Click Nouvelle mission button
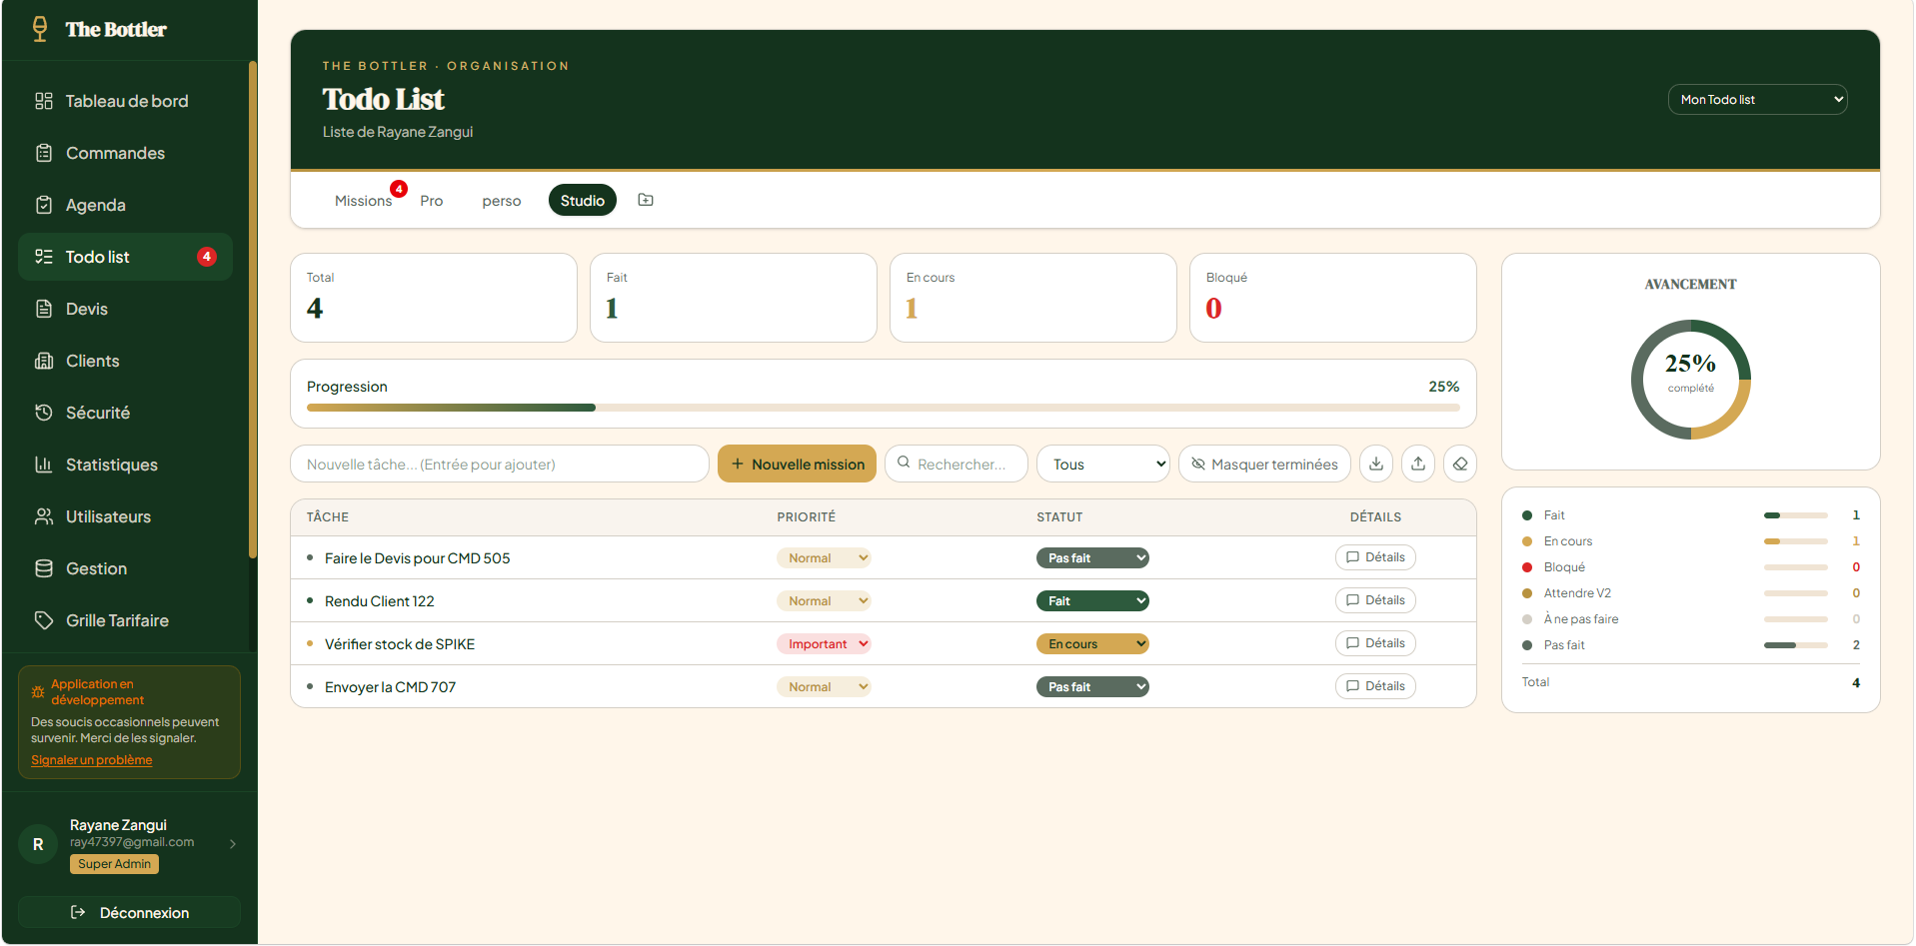The image size is (1916, 946). [797, 464]
